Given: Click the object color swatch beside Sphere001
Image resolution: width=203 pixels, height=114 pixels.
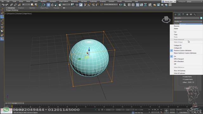Looking at the screenshot, I should click(201, 18).
